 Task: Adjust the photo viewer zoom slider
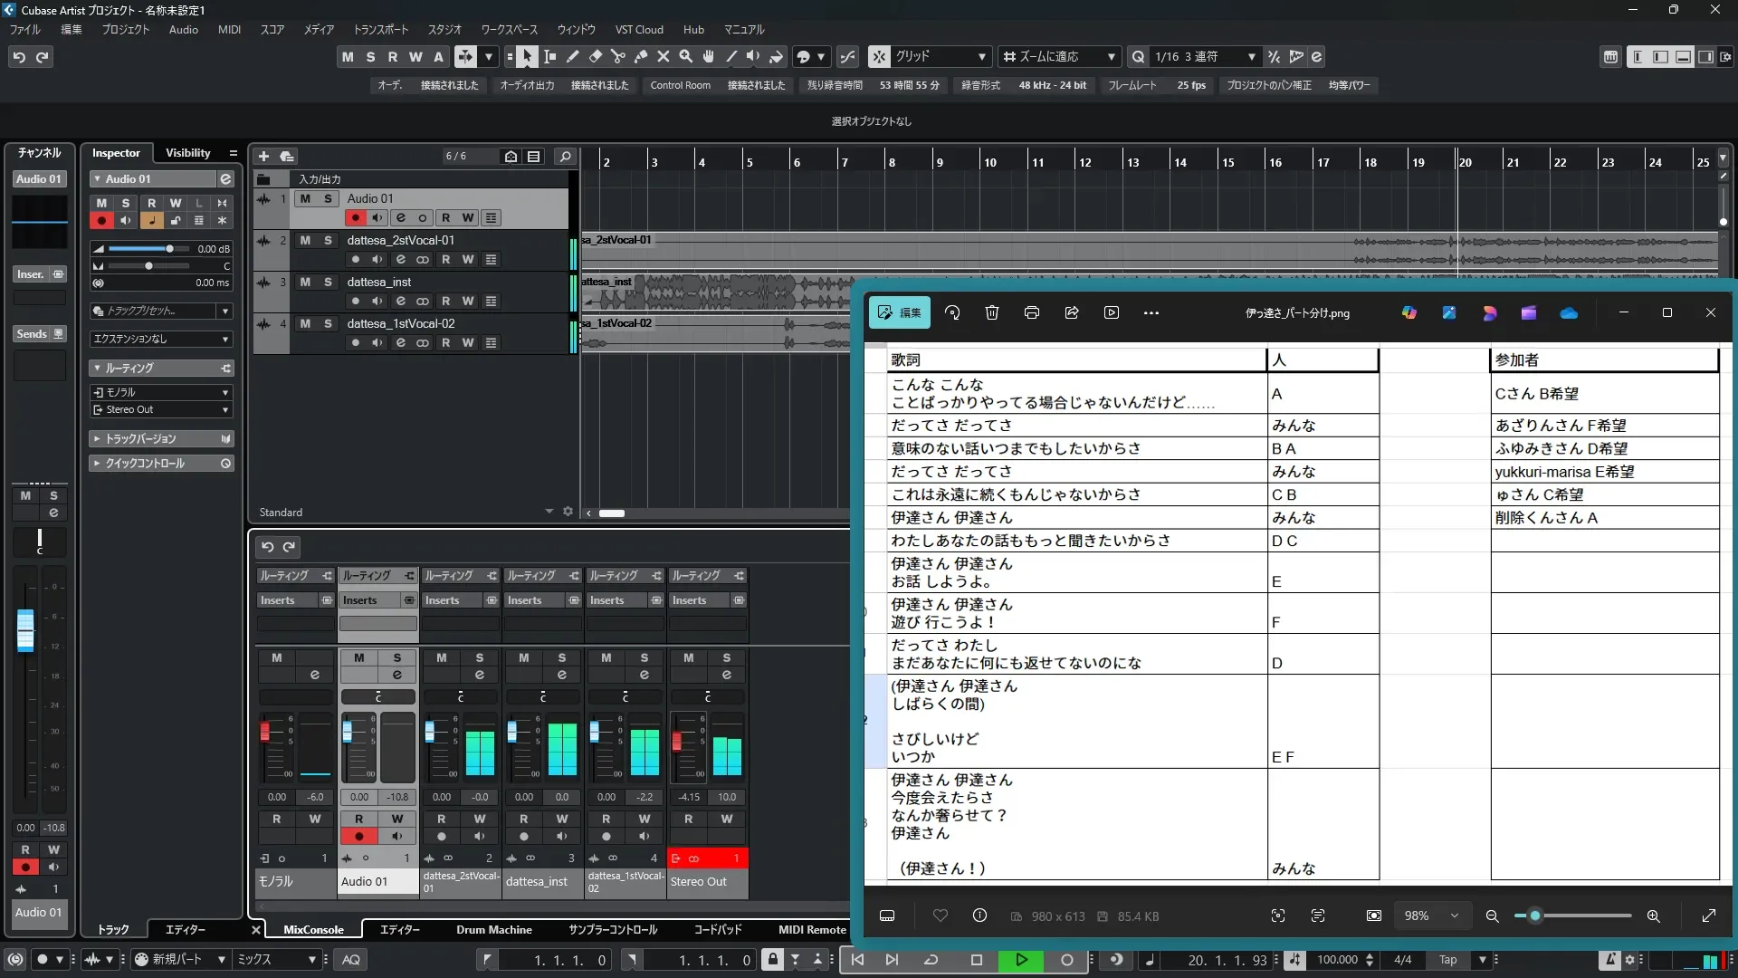pos(1535,916)
